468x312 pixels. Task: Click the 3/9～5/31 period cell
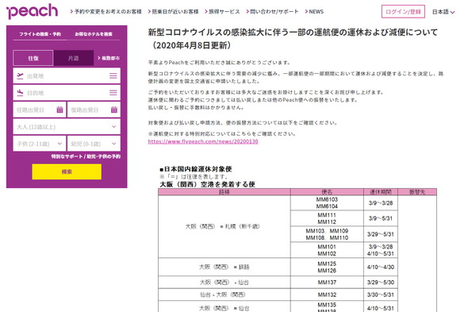(x=381, y=218)
